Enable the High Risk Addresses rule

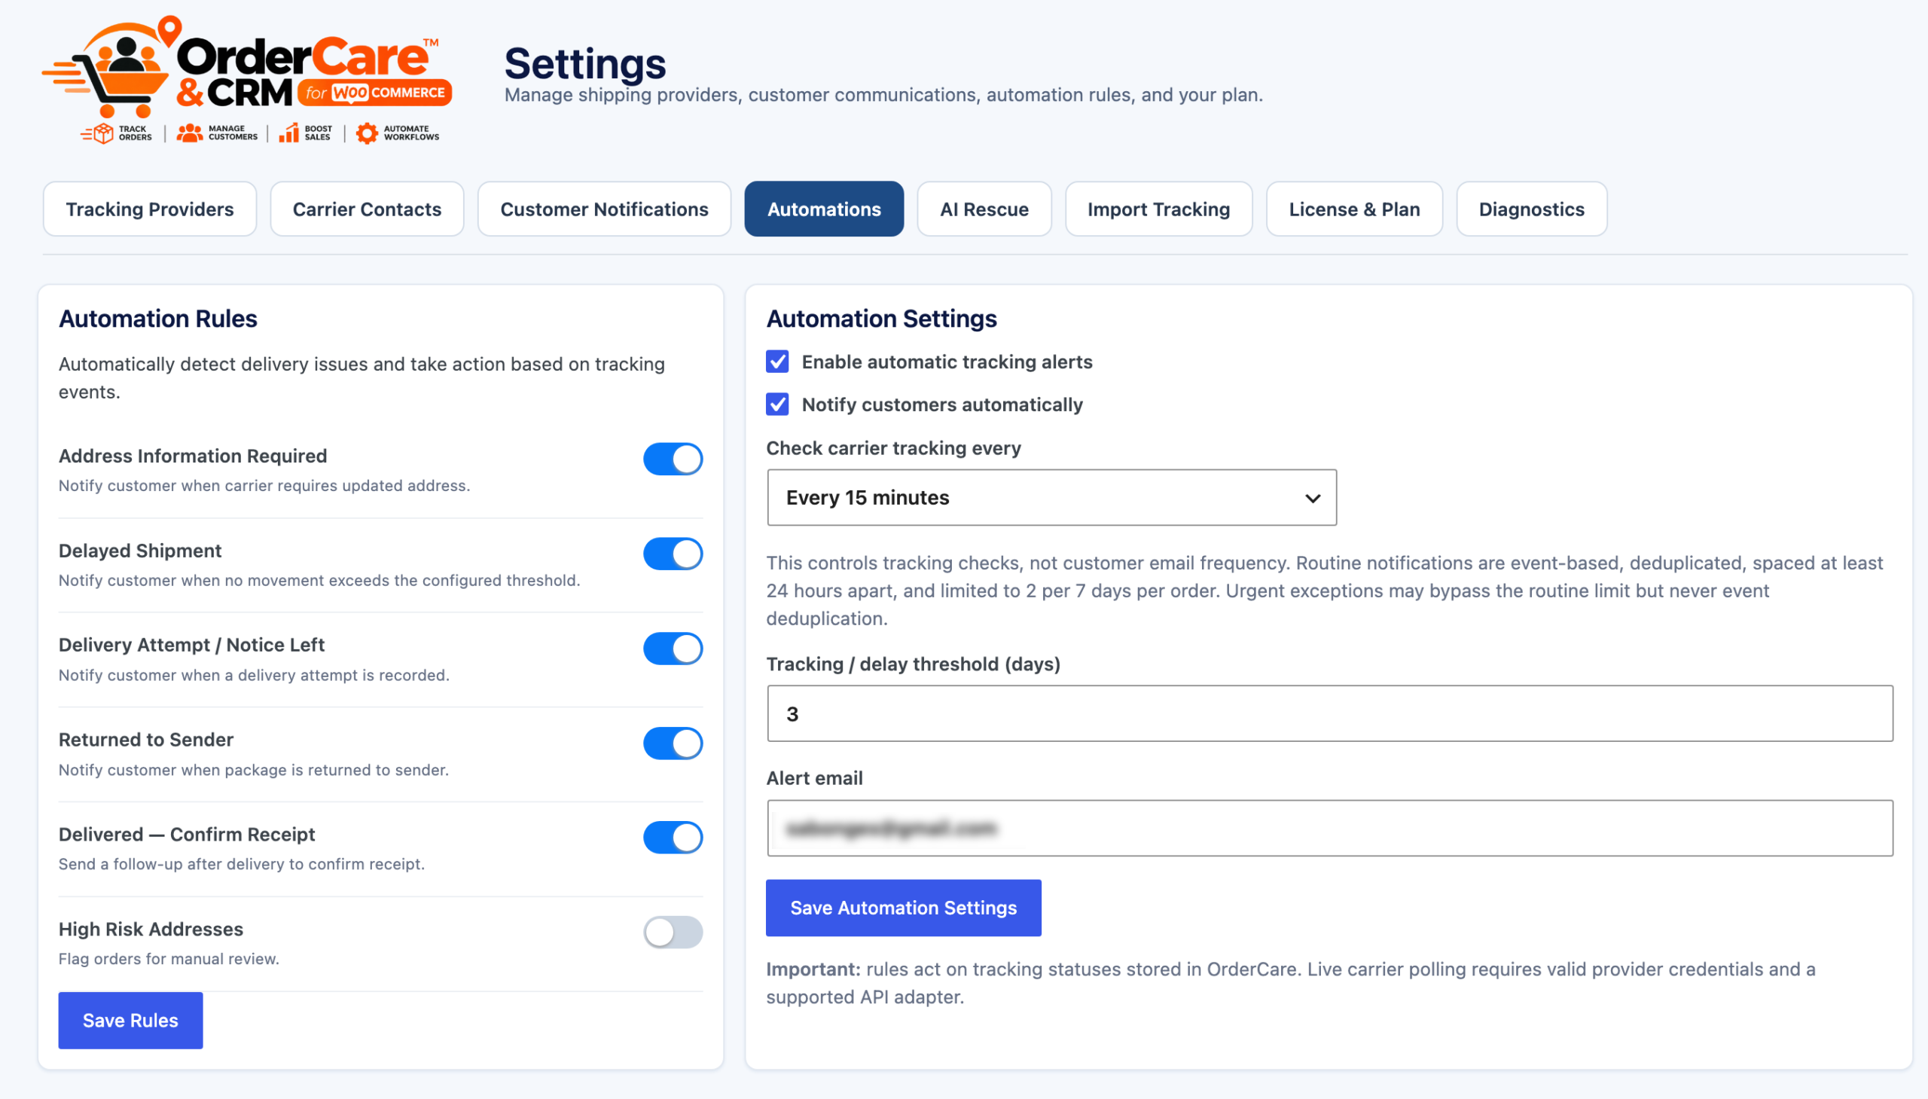[x=673, y=932]
